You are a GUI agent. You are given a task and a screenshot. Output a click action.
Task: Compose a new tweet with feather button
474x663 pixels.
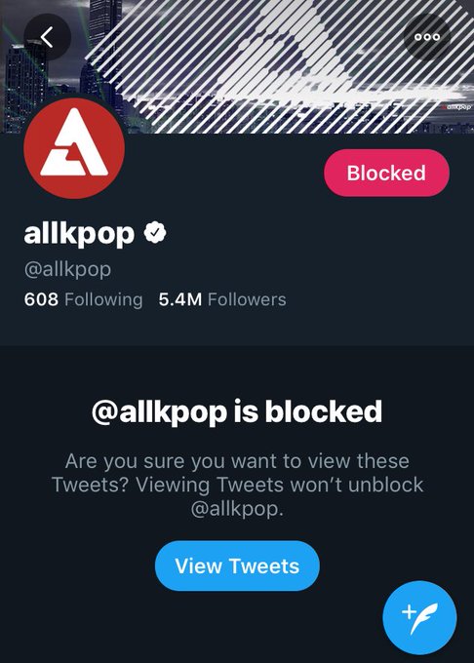419,617
